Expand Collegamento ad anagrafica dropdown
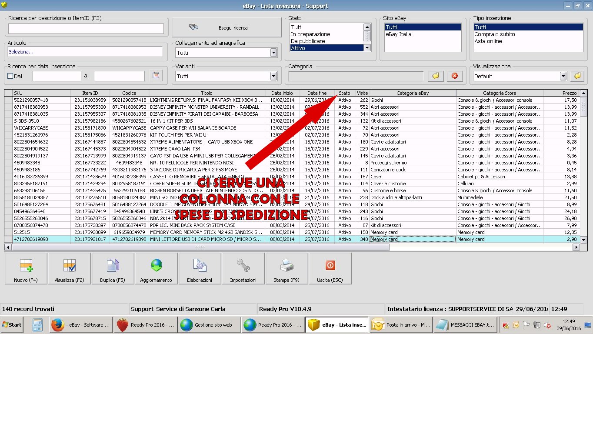 tap(273, 53)
